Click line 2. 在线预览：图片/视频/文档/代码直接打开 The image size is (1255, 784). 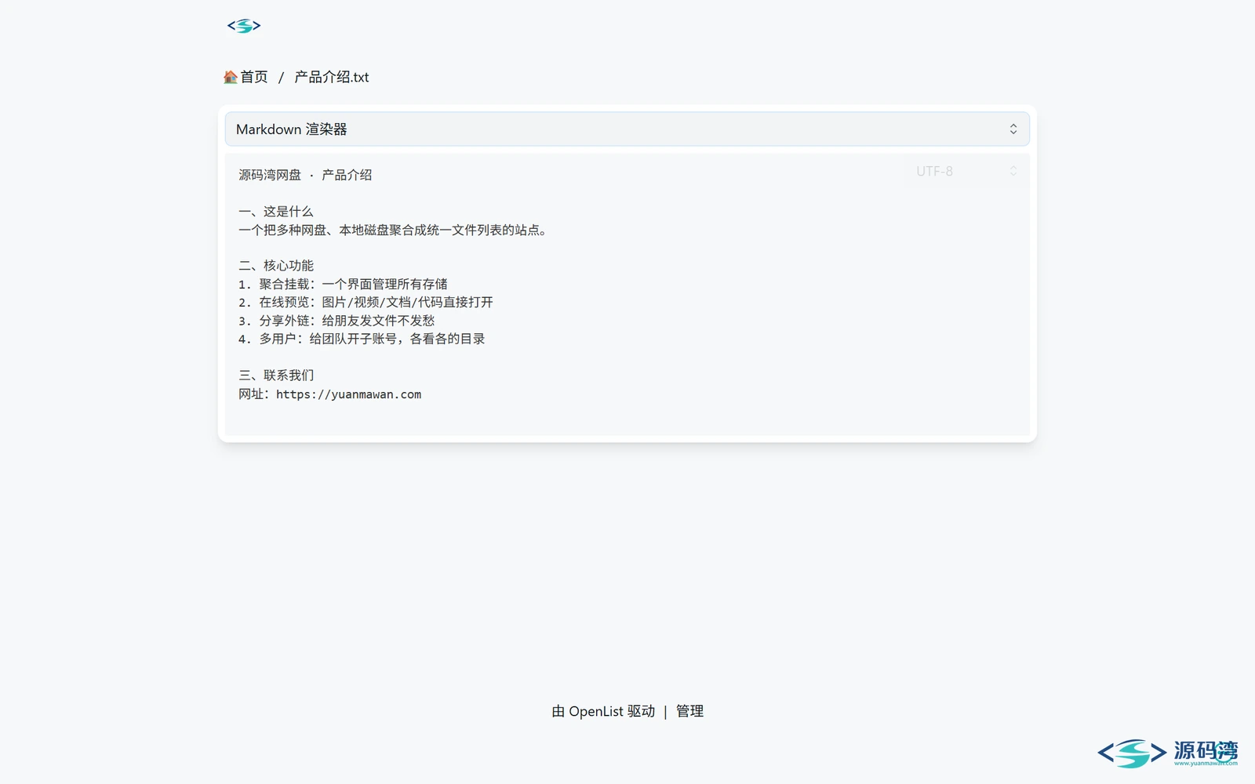(366, 302)
